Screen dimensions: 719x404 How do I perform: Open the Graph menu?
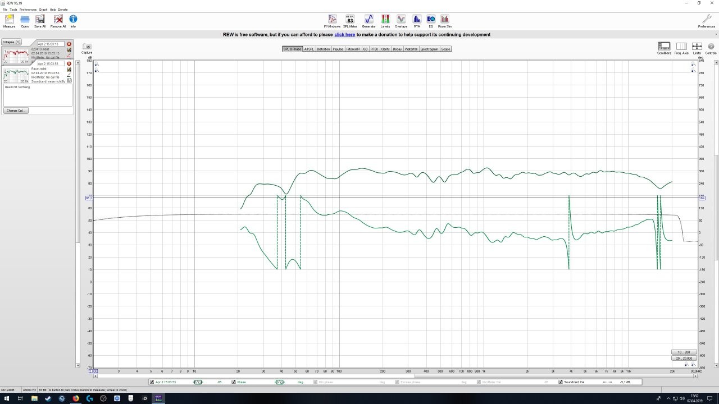click(43, 10)
